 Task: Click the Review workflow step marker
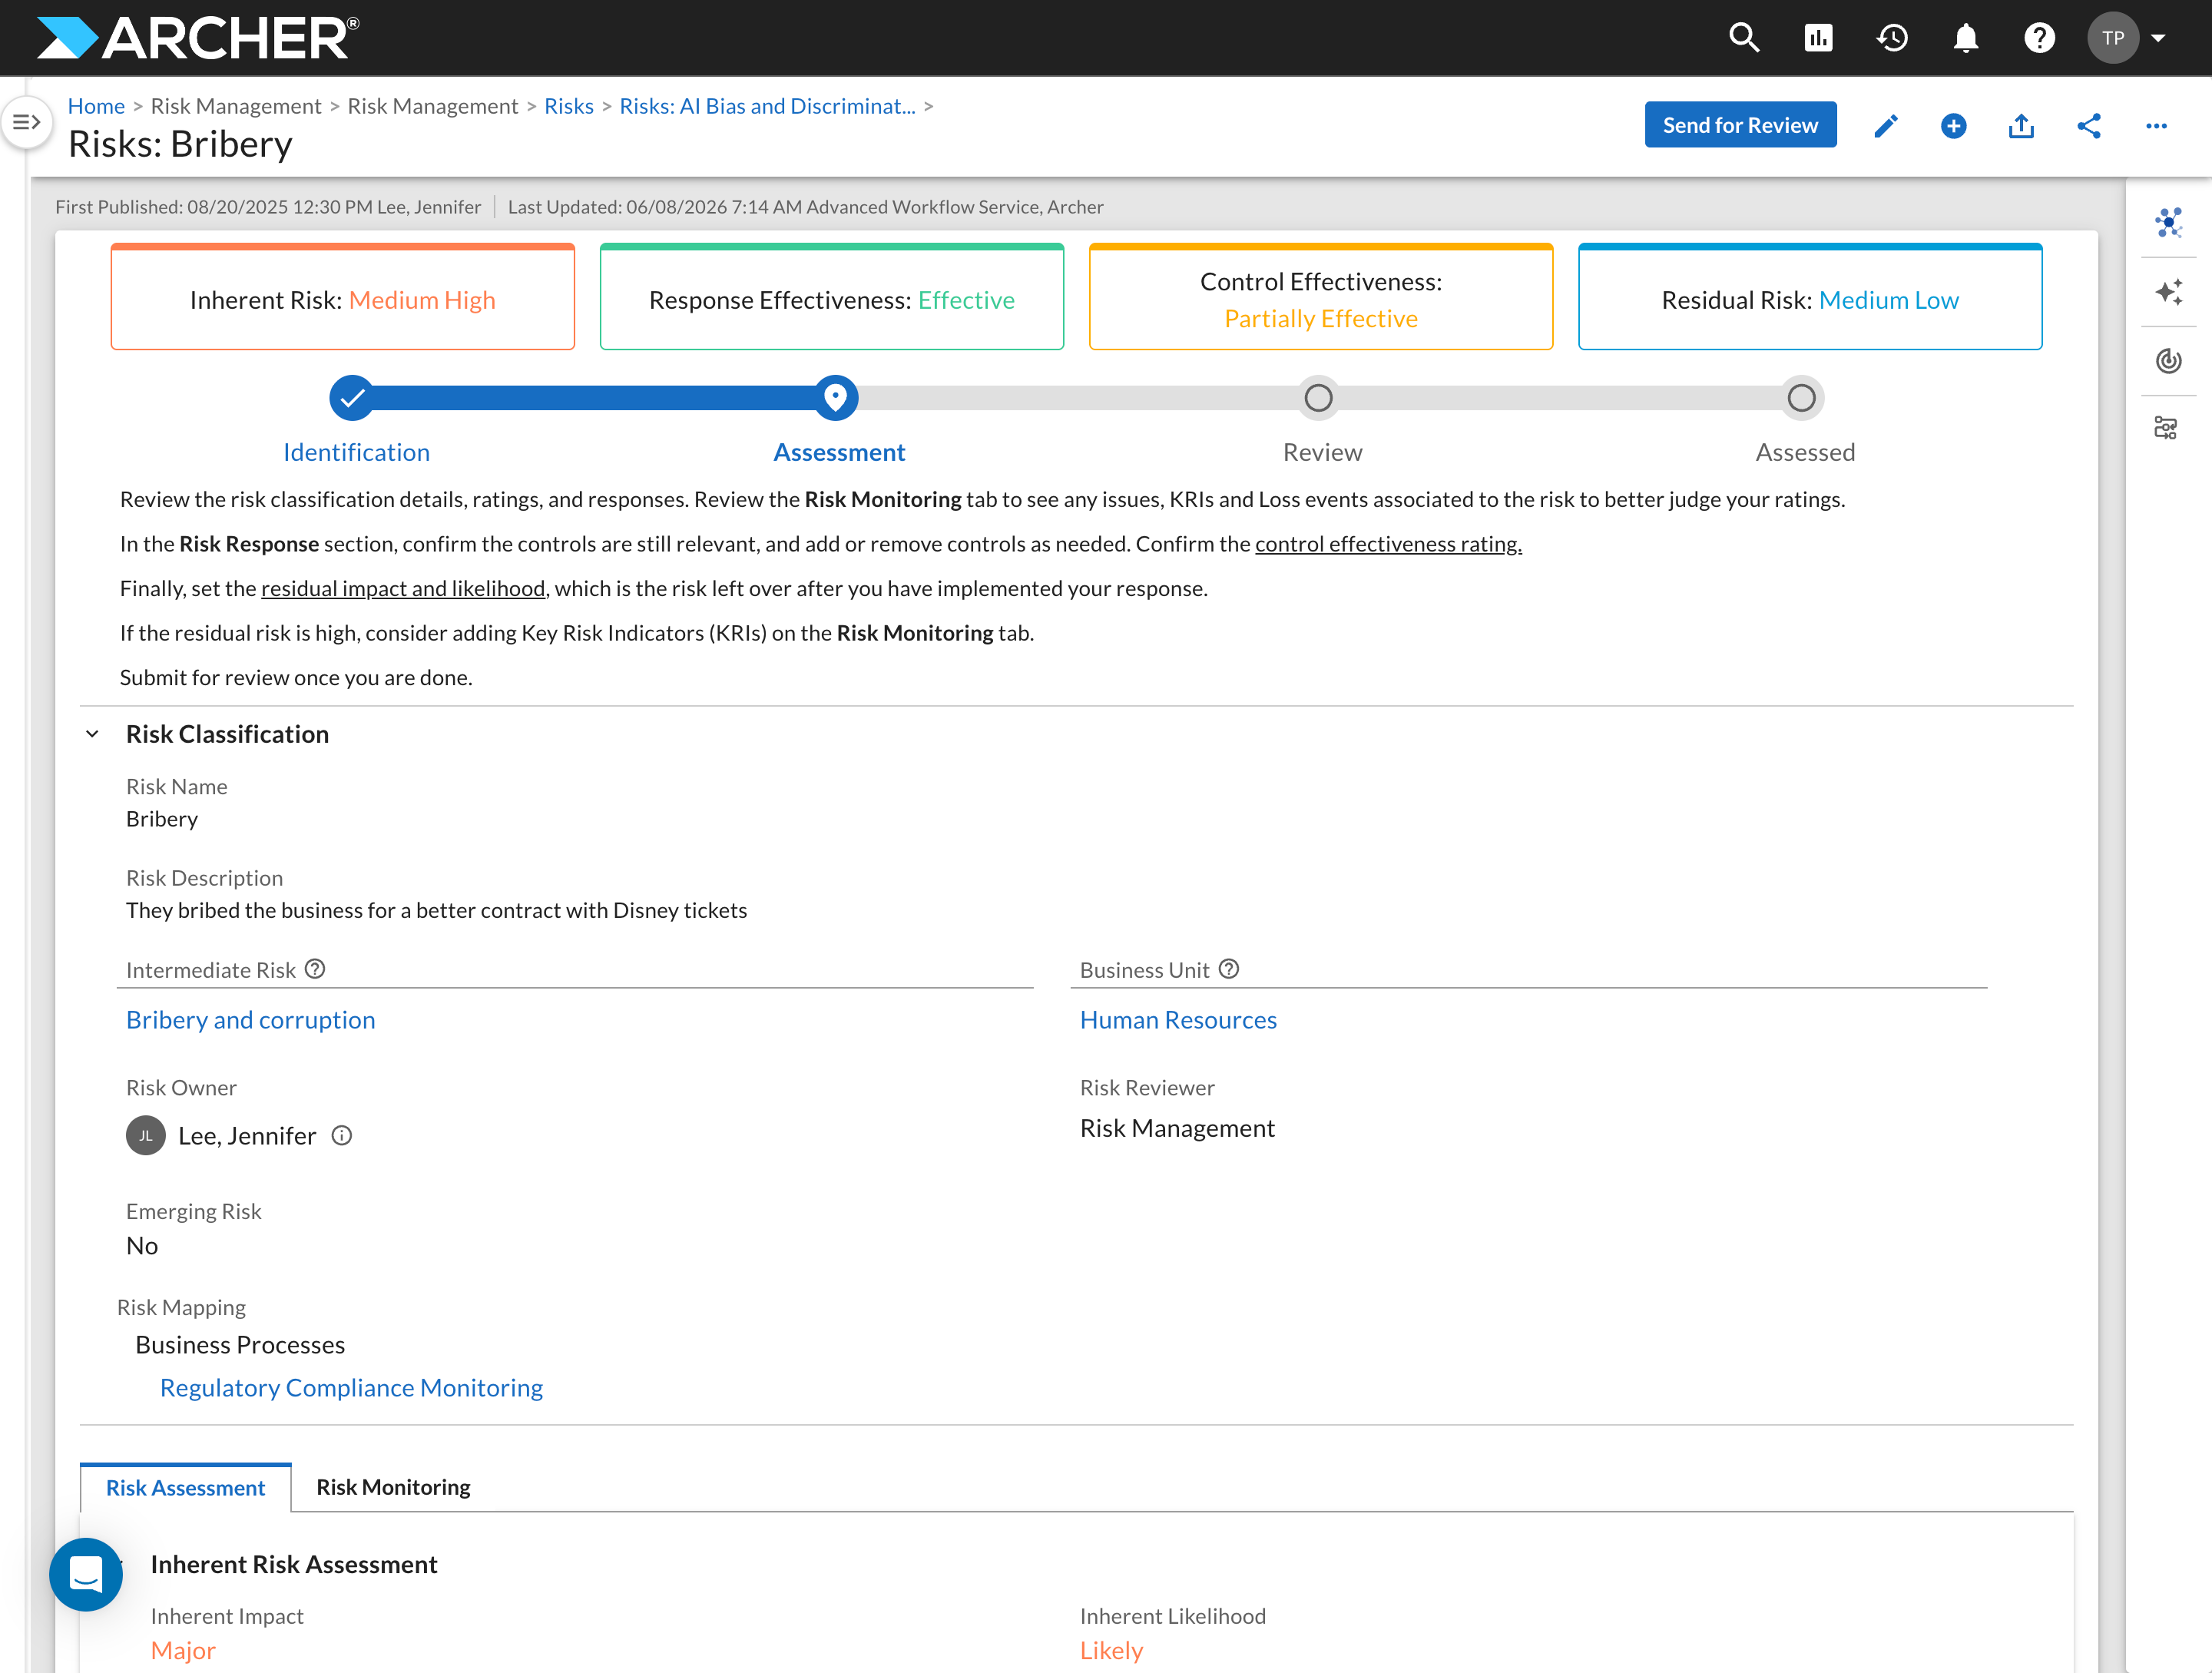[1318, 398]
